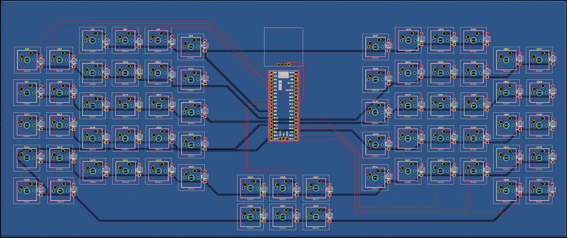Image resolution: width=567 pixels, height=238 pixels.
Task: Select the SW4 switch footprint
Action: tap(125, 40)
